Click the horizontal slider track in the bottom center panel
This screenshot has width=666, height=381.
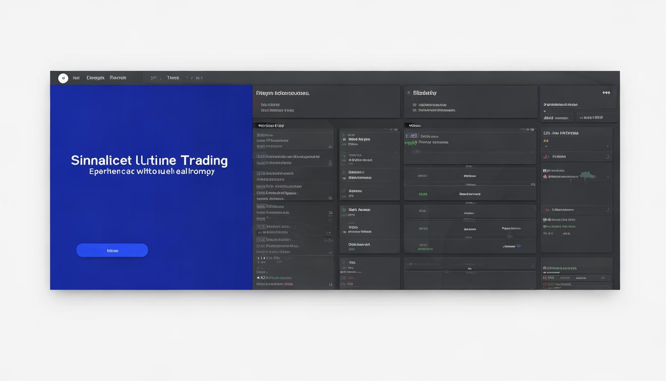point(470,264)
